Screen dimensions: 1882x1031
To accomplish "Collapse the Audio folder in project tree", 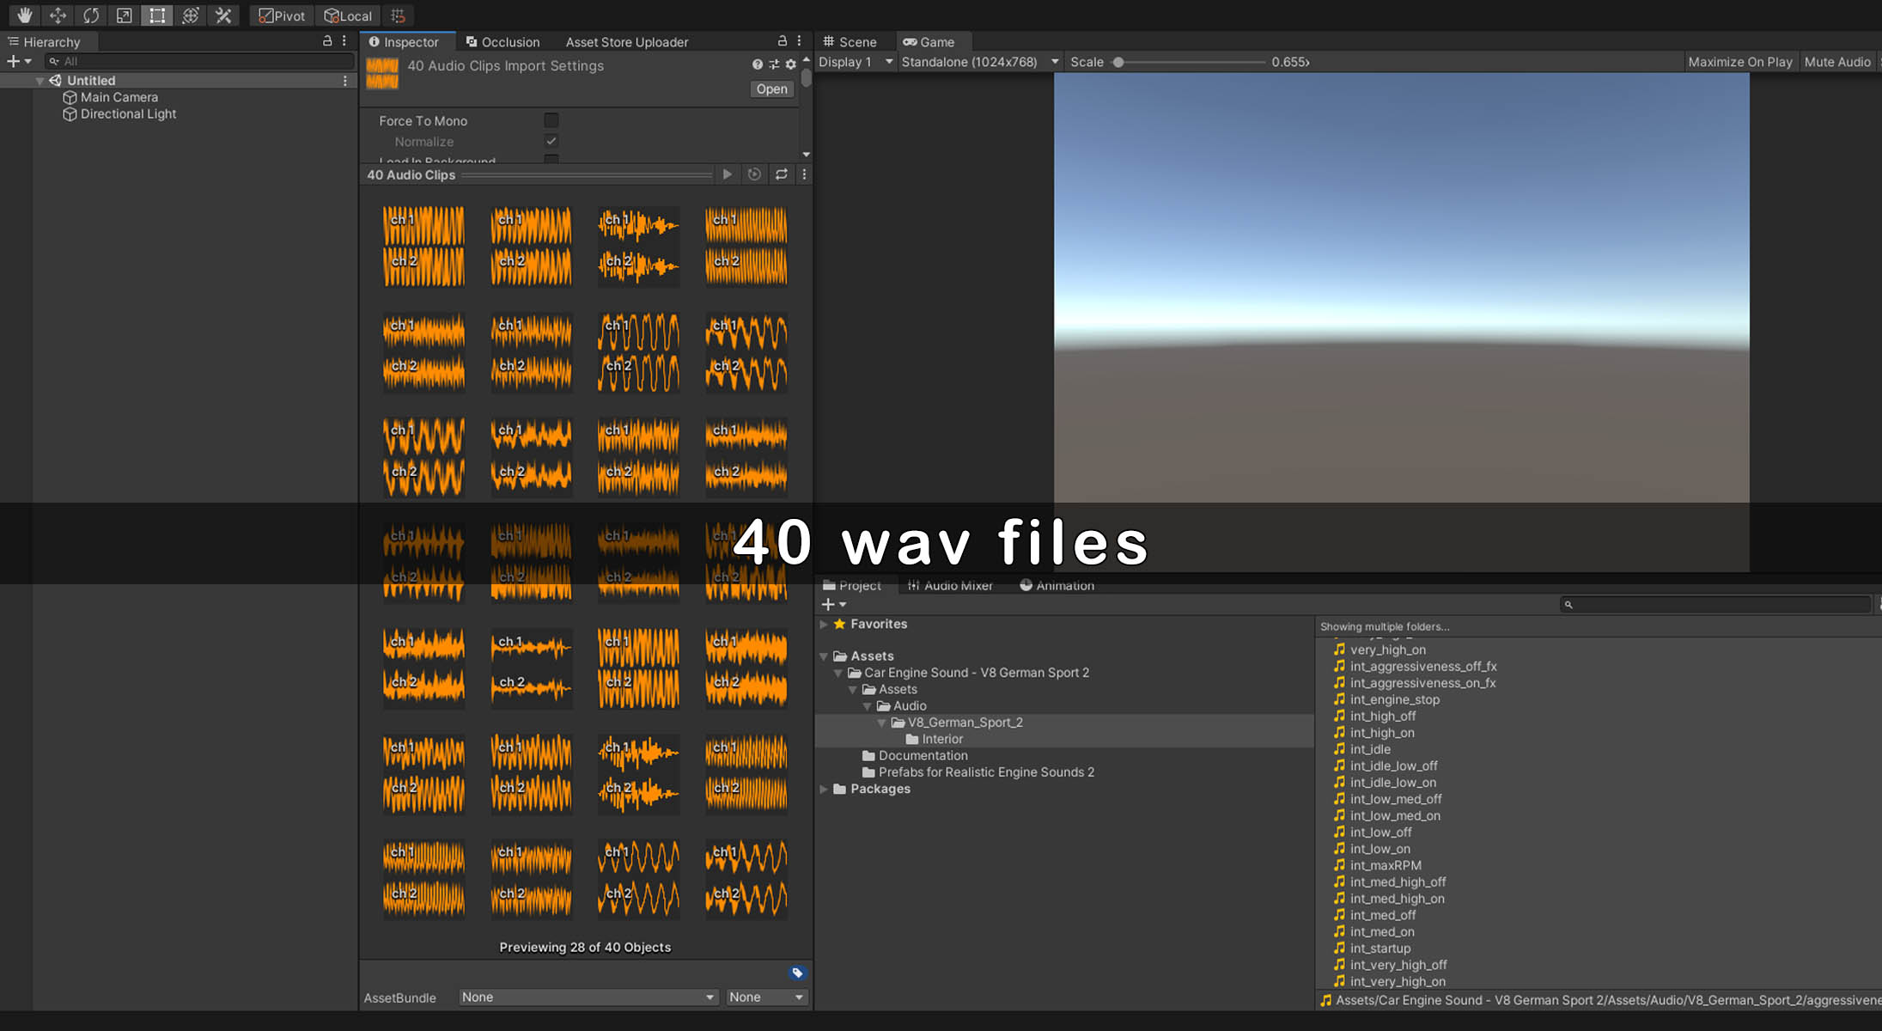I will pyautogui.click(x=868, y=706).
